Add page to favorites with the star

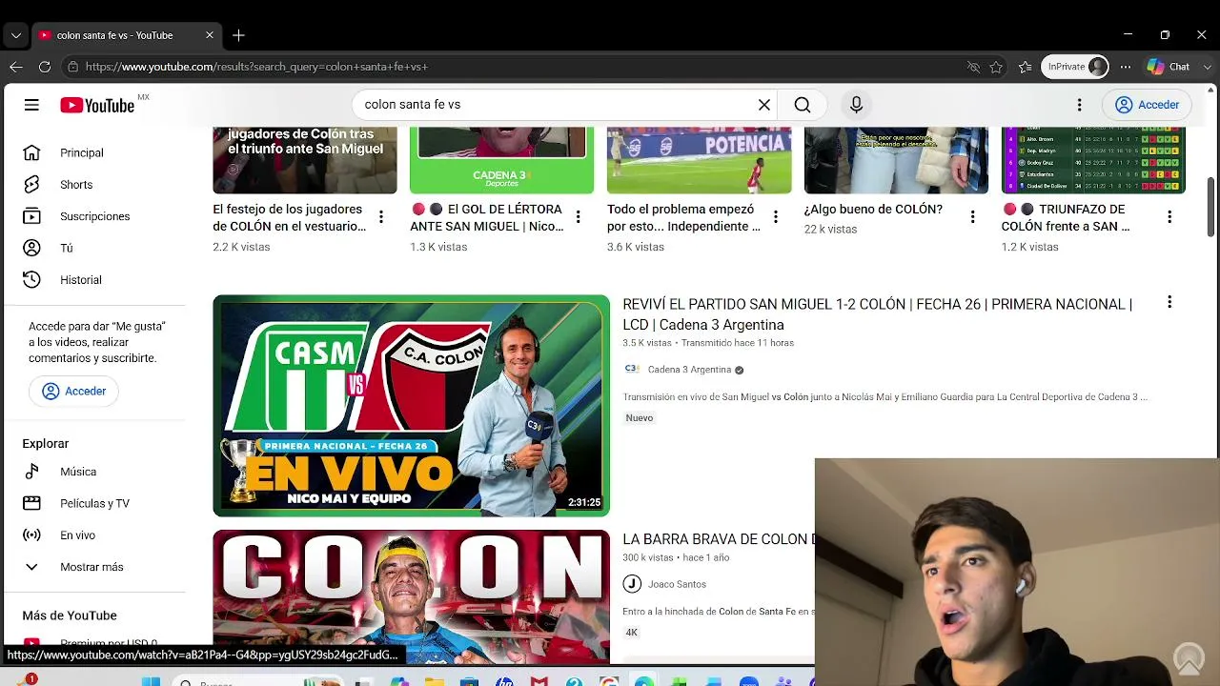pos(996,67)
